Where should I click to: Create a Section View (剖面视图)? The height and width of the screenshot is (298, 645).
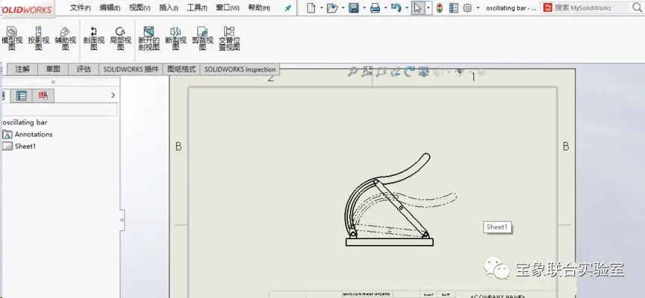pyautogui.click(x=94, y=38)
